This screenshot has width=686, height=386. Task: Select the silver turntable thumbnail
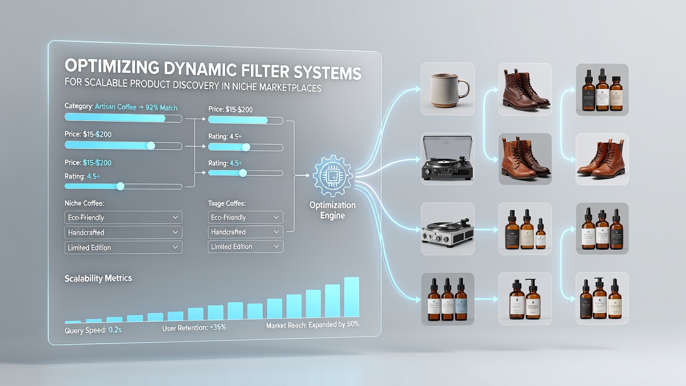tap(448, 228)
